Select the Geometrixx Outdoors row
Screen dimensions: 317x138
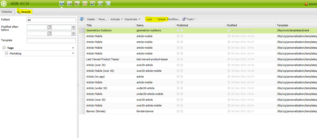point(198,30)
